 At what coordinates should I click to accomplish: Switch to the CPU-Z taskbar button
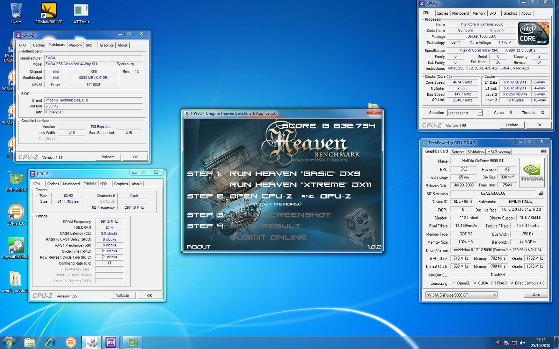point(111,342)
